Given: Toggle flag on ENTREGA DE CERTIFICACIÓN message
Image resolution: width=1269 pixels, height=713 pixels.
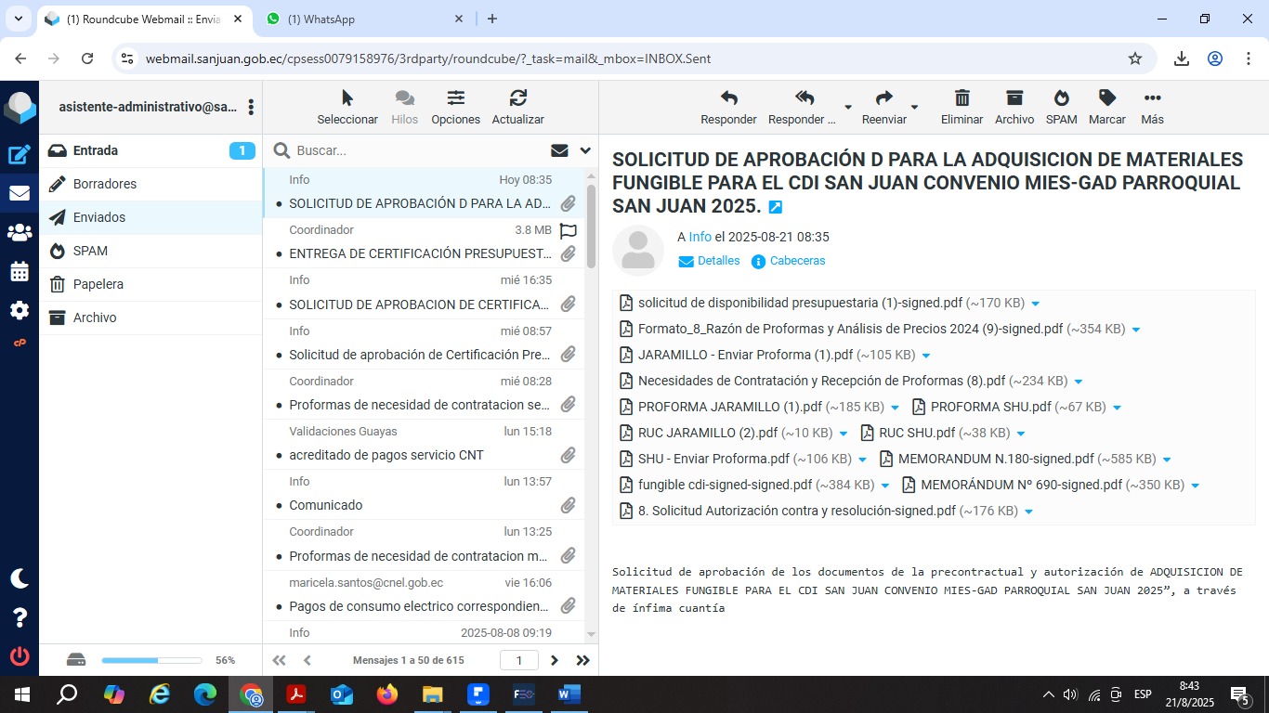Looking at the screenshot, I should point(569,230).
